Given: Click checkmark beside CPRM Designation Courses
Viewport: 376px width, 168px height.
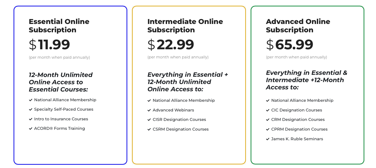Looking at the screenshot, I should [268, 129].
